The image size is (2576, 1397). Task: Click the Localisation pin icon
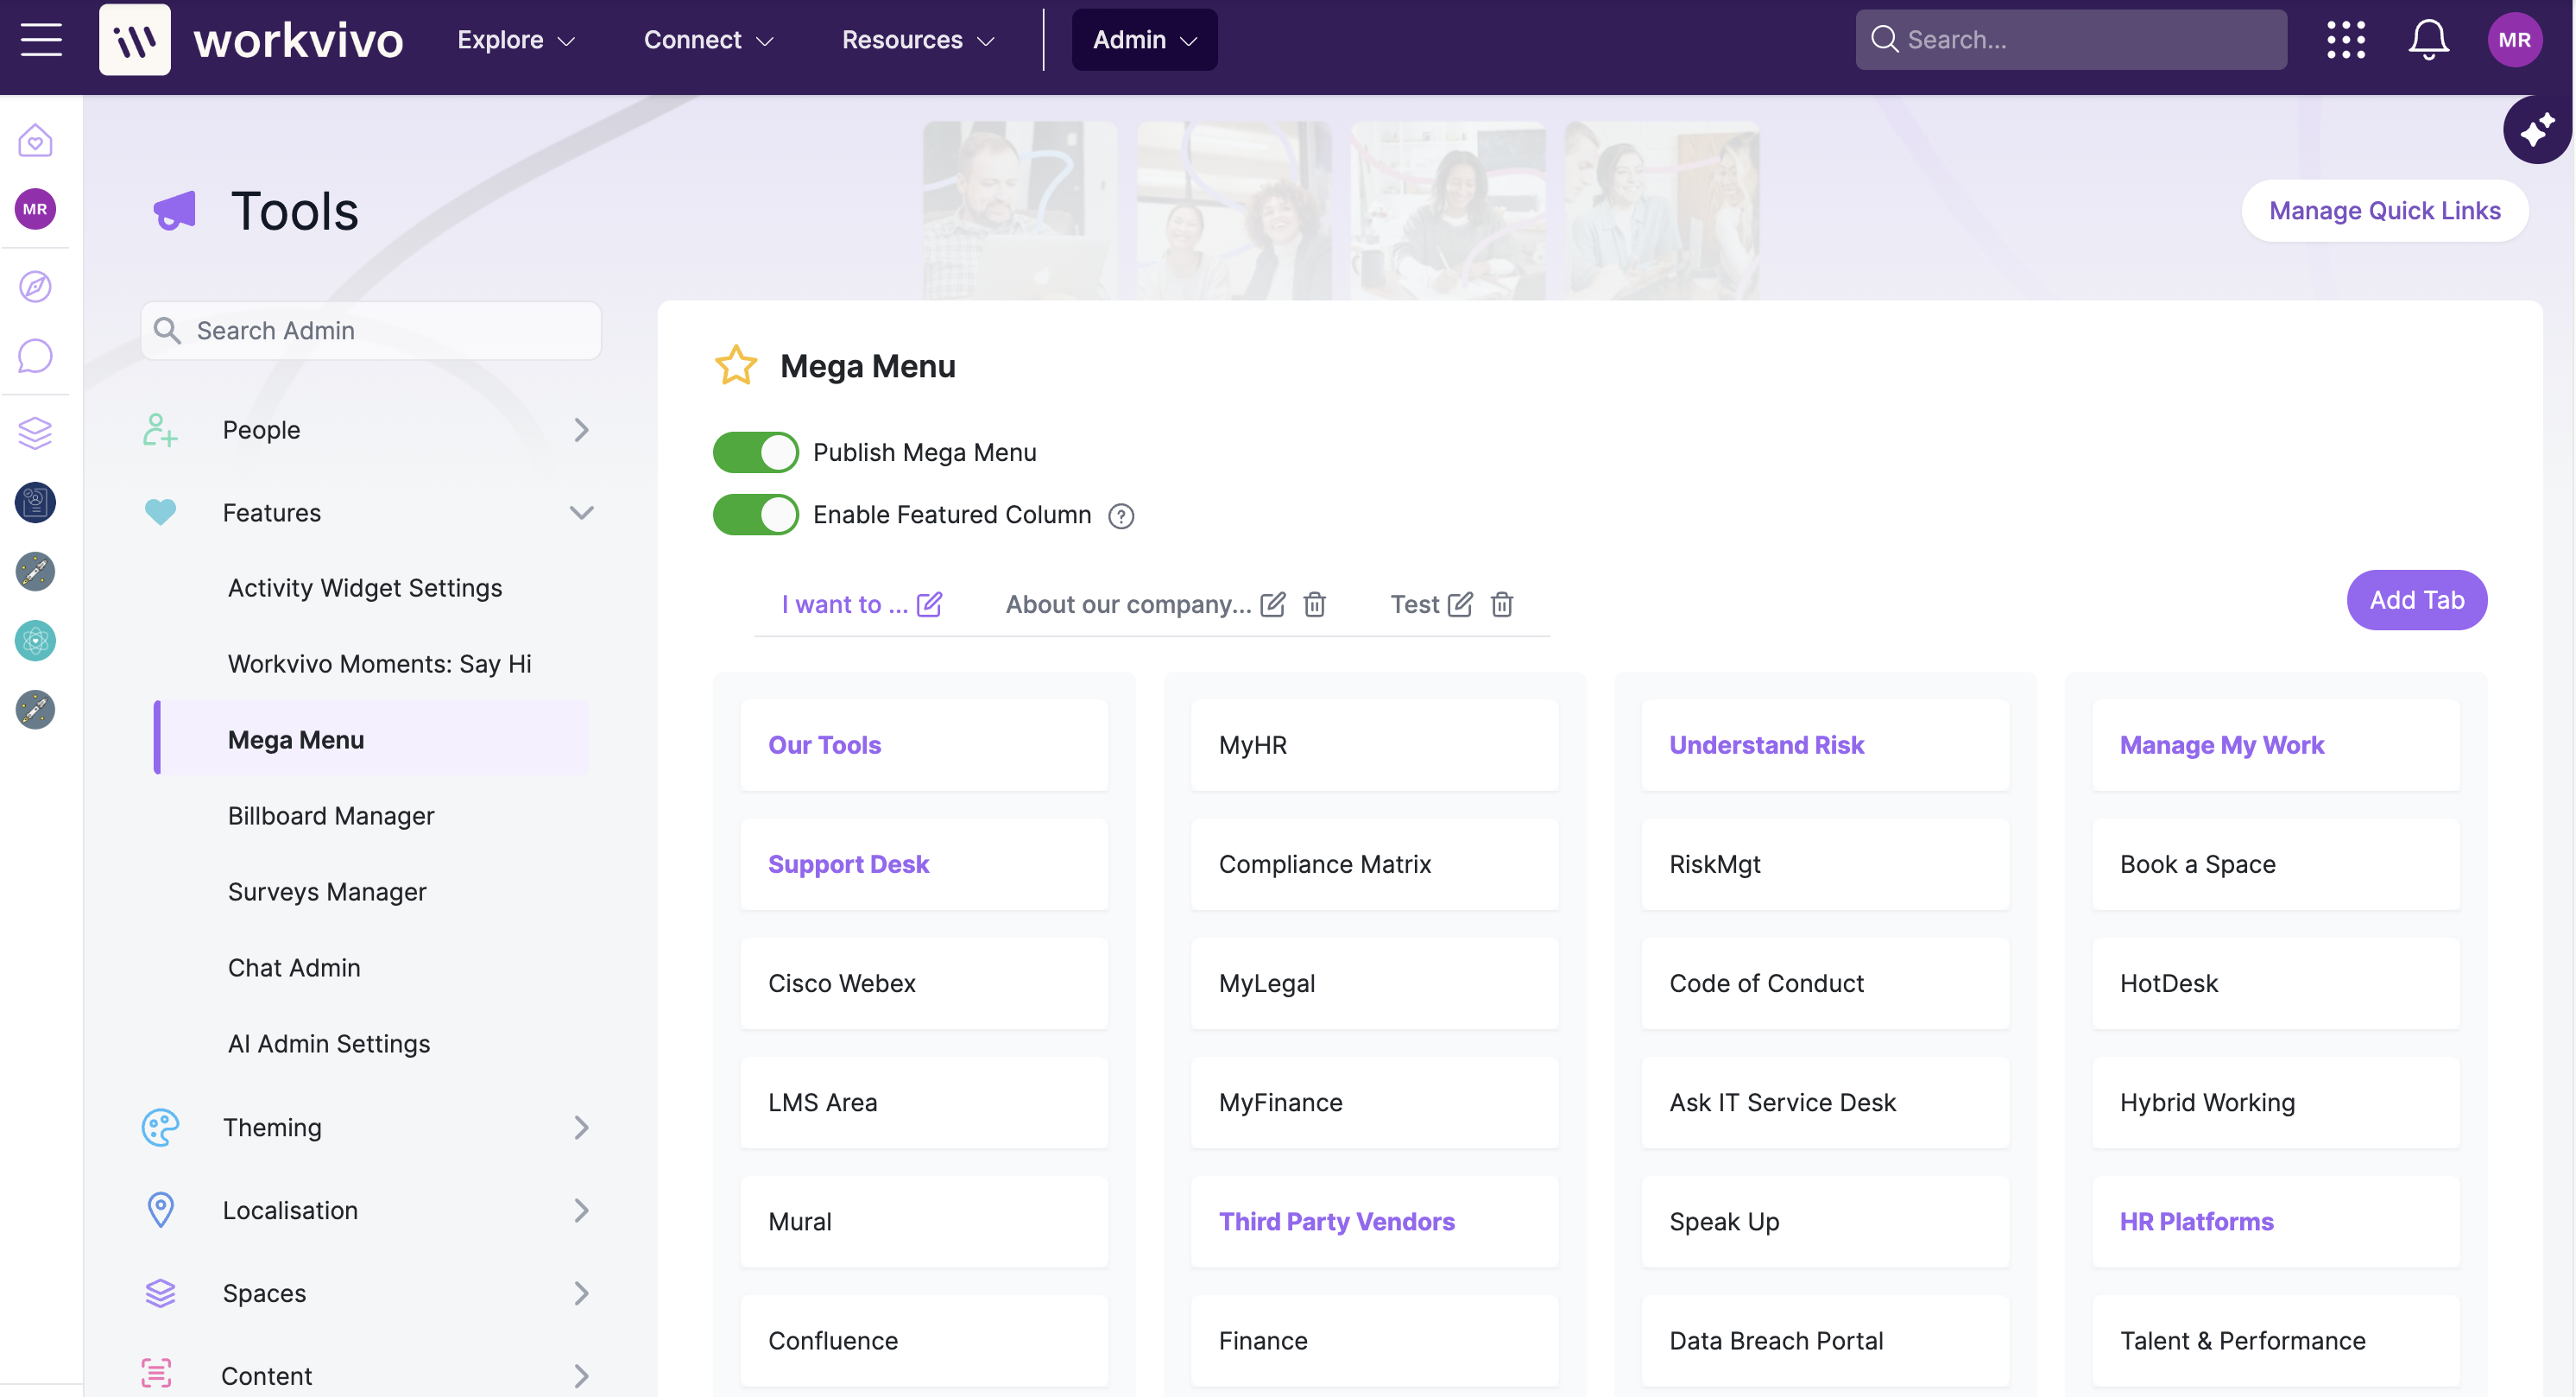[160, 1210]
